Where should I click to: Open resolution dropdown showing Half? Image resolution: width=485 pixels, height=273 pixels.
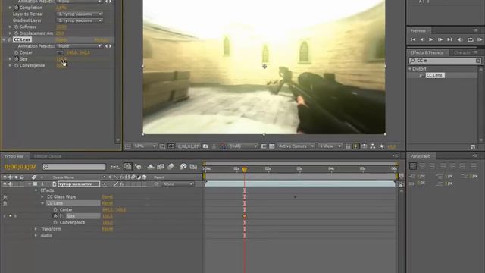[242, 146]
